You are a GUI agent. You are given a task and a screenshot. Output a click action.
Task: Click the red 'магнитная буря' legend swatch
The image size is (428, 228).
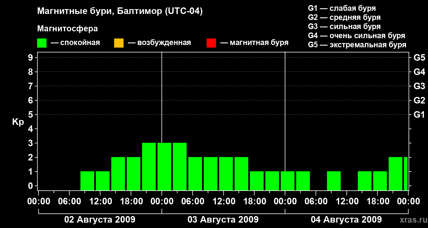(211, 43)
